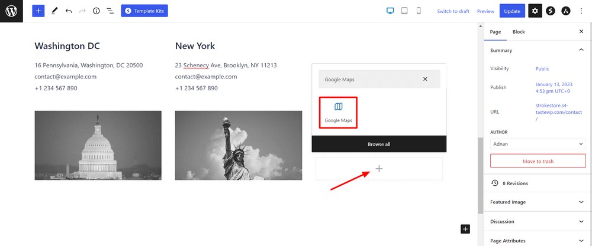Switch to mobile preview icon
The image size is (592, 246).
pyautogui.click(x=419, y=11)
